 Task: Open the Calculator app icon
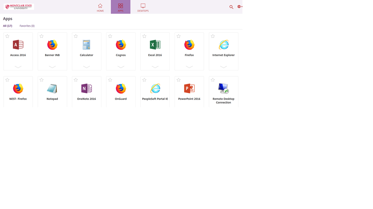tap(86, 45)
